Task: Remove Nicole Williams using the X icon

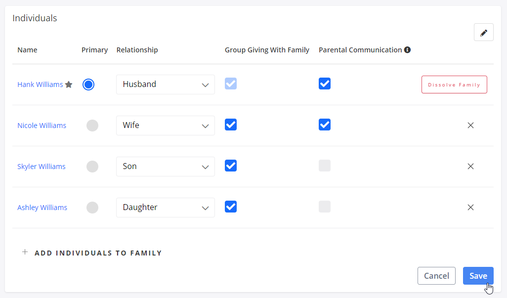Action: [470, 126]
